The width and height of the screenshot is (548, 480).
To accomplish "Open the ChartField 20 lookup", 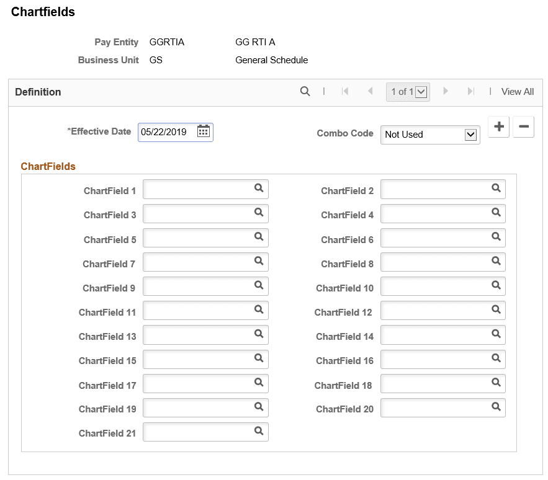I will coord(495,407).
